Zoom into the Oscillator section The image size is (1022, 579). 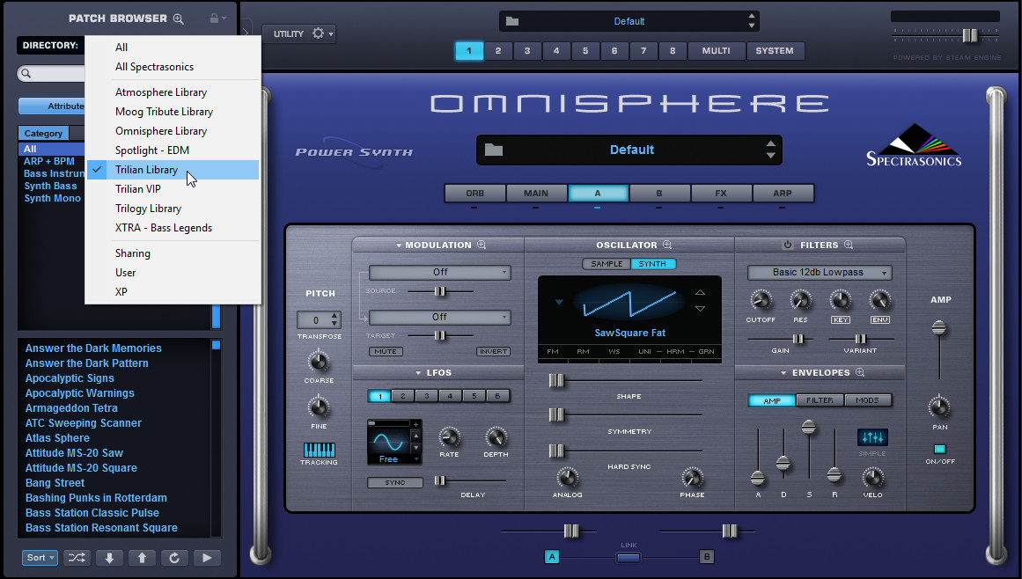point(666,245)
